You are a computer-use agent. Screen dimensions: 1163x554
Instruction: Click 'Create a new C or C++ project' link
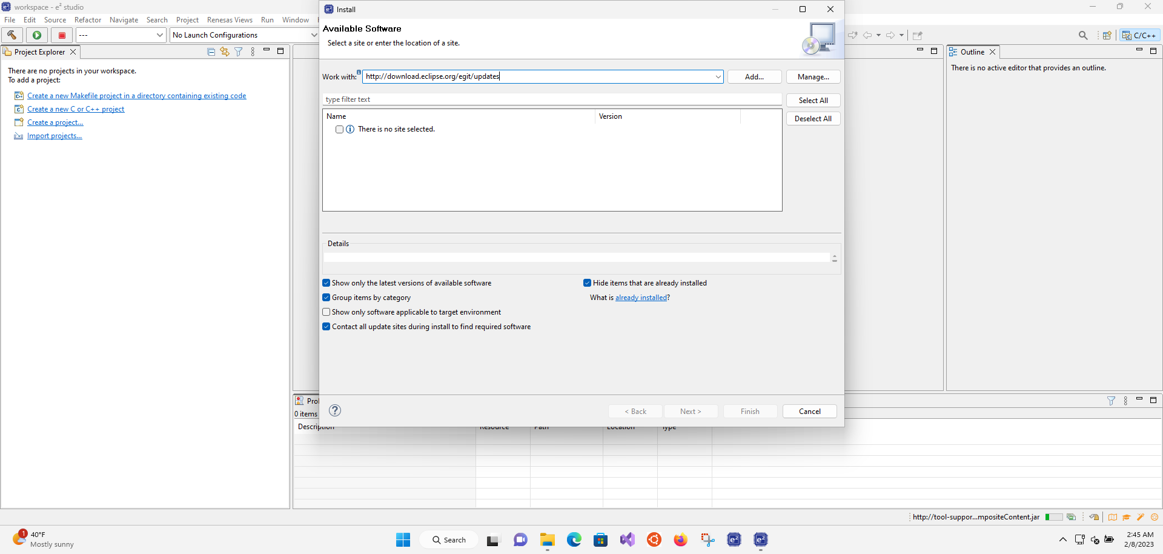tap(76, 109)
